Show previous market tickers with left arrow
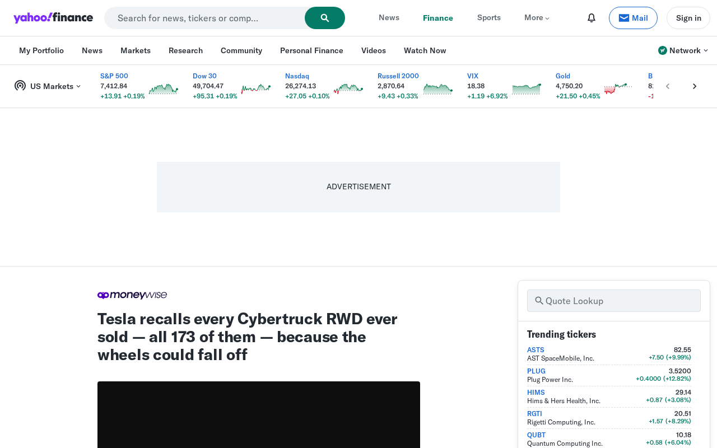The height and width of the screenshot is (448, 717). click(x=668, y=86)
